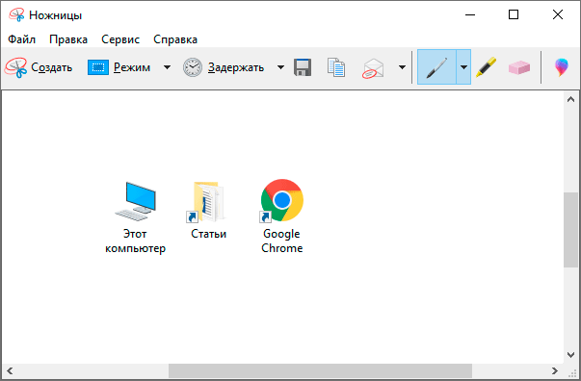Click the Google Chrome icon in the snip
This screenshot has width=581, height=381.
click(x=282, y=216)
